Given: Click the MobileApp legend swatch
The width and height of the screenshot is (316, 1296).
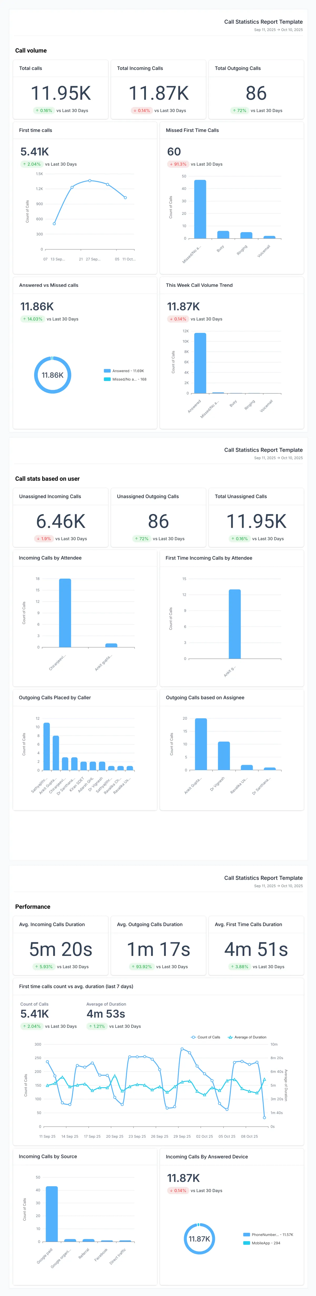Looking at the screenshot, I should 246,1243.
